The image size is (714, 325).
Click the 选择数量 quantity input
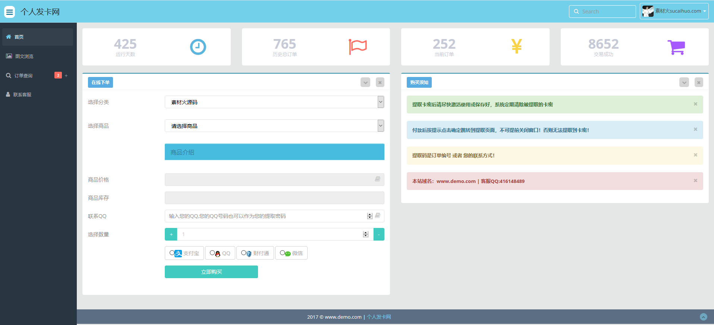[275, 234]
